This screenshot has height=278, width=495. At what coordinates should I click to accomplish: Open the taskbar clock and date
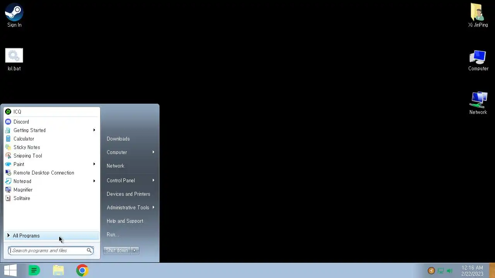click(472, 271)
